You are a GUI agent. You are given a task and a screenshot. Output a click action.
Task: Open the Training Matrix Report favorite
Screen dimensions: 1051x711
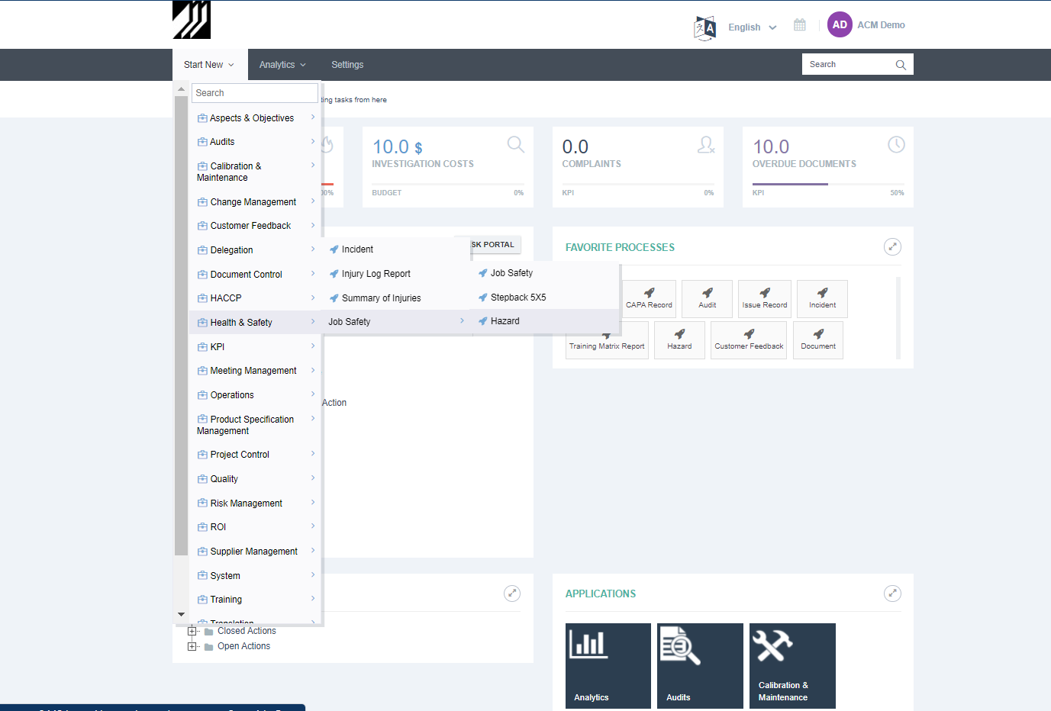607,340
